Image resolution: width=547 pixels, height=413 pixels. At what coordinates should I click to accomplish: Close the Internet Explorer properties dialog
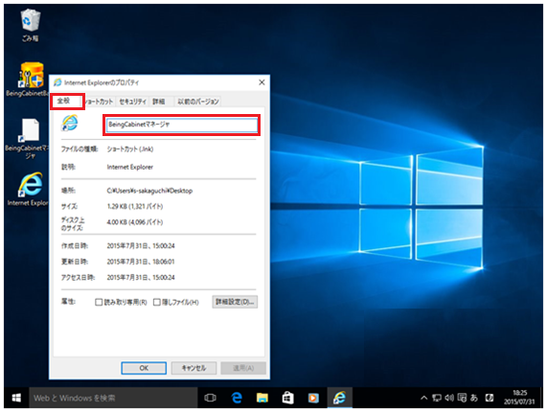[x=262, y=82]
